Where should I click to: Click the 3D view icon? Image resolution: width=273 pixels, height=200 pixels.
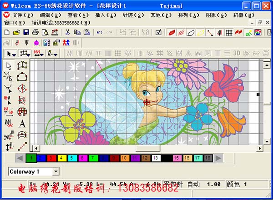237,53
